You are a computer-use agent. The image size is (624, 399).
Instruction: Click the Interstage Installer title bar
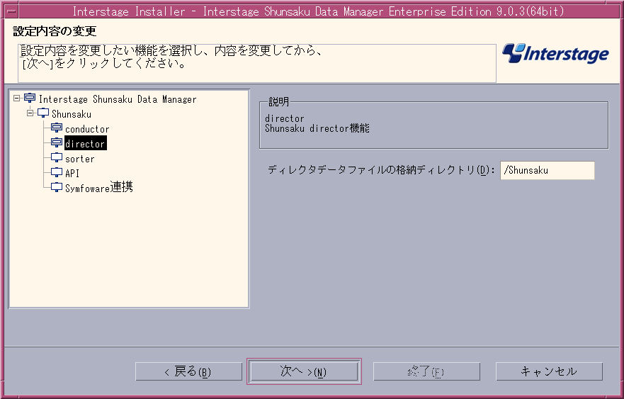tap(318, 11)
